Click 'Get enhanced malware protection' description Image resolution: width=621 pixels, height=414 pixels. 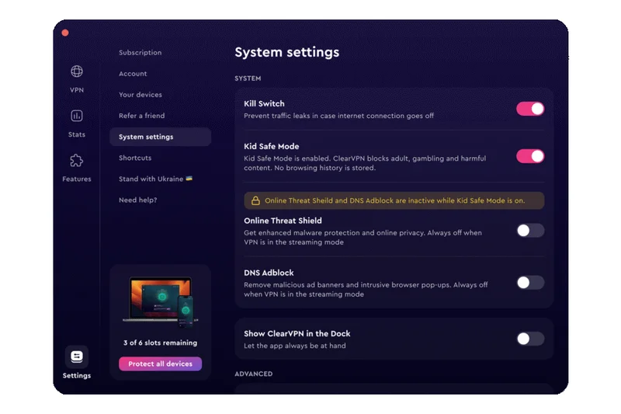[x=363, y=238]
